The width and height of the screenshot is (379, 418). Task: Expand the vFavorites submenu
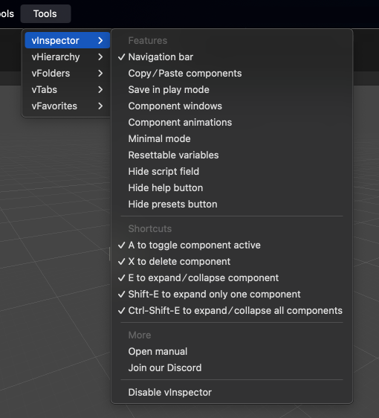[x=67, y=106]
